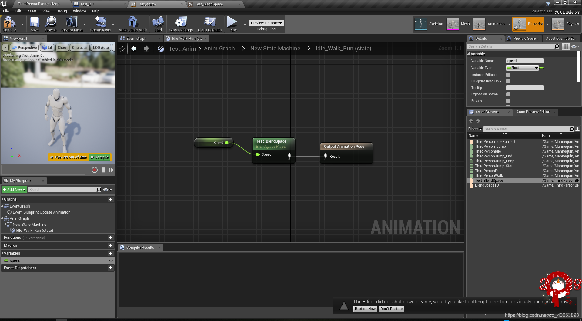Image resolution: width=582 pixels, height=321 pixels.
Task: Browse to asset in Content Browser
Action: (x=50, y=24)
